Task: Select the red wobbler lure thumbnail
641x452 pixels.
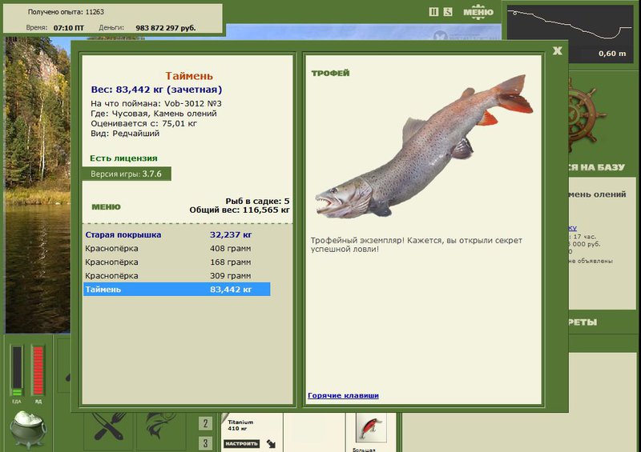Action: (371, 427)
